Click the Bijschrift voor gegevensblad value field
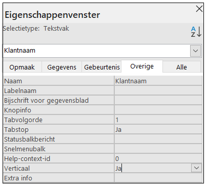The image size is (206, 185). click(x=158, y=100)
